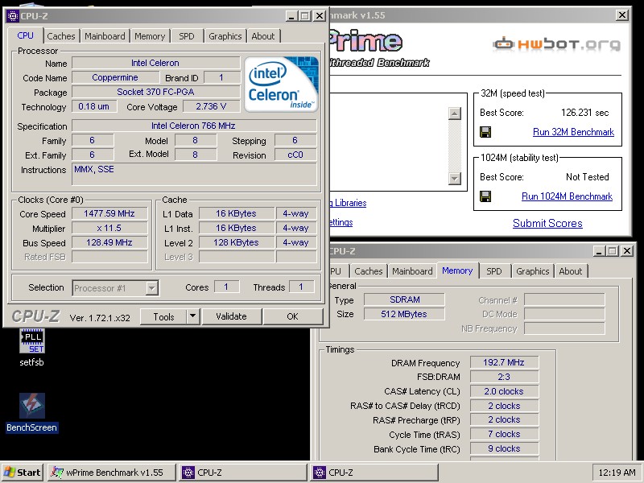The image size is (644, 483).
Task: Click the Instructions field MMX, SSE
Action: click(x=194, y=174)
